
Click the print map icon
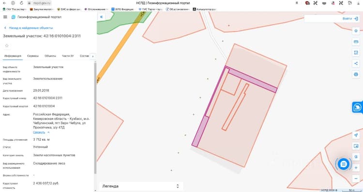point(356,74)
